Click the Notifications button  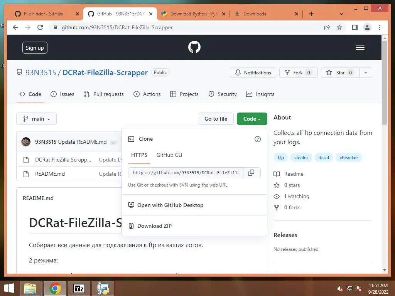point(253,73)
